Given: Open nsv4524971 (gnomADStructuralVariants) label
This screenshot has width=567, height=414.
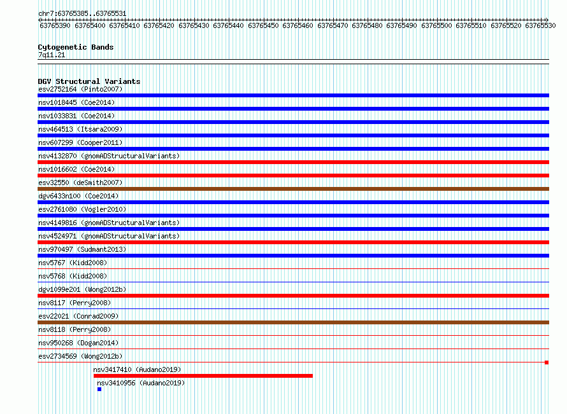Looking at the screenshot, I should point(109,236).
